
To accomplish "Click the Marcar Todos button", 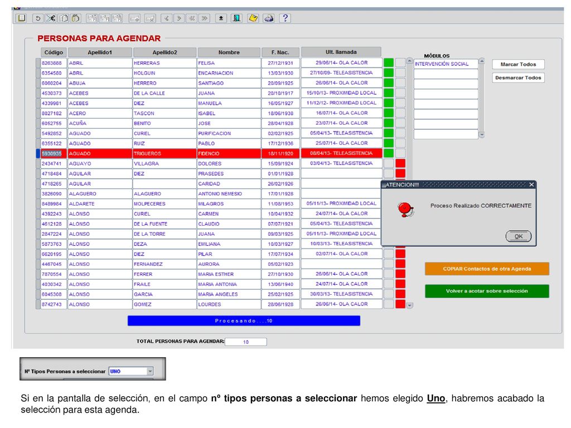I will [x=518, y=65].
